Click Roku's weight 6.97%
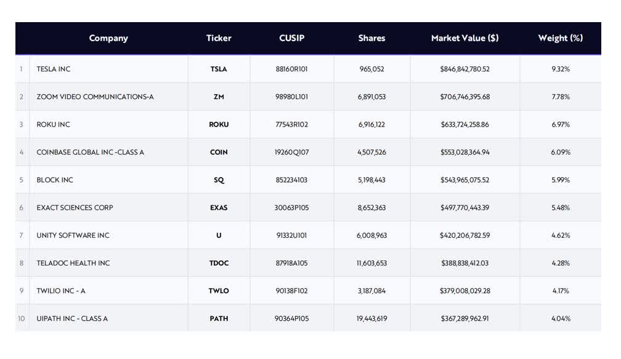 click(x=561, y=125)
